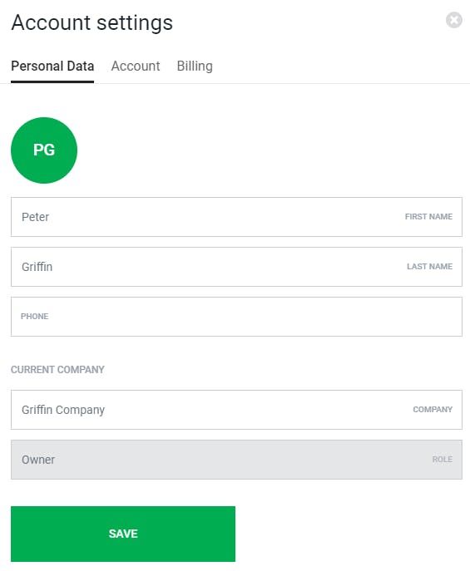This screenshot has height=571, width=470.
Task: Click the word Peter in first name
Action: coord(35,217)
